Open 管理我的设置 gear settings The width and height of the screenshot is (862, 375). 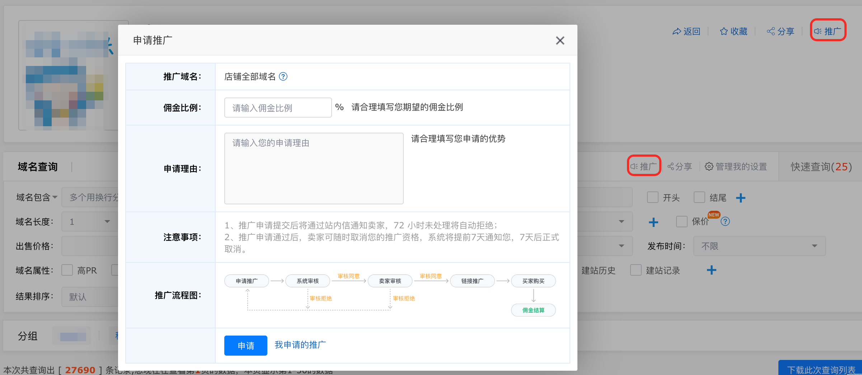[709, 167]
